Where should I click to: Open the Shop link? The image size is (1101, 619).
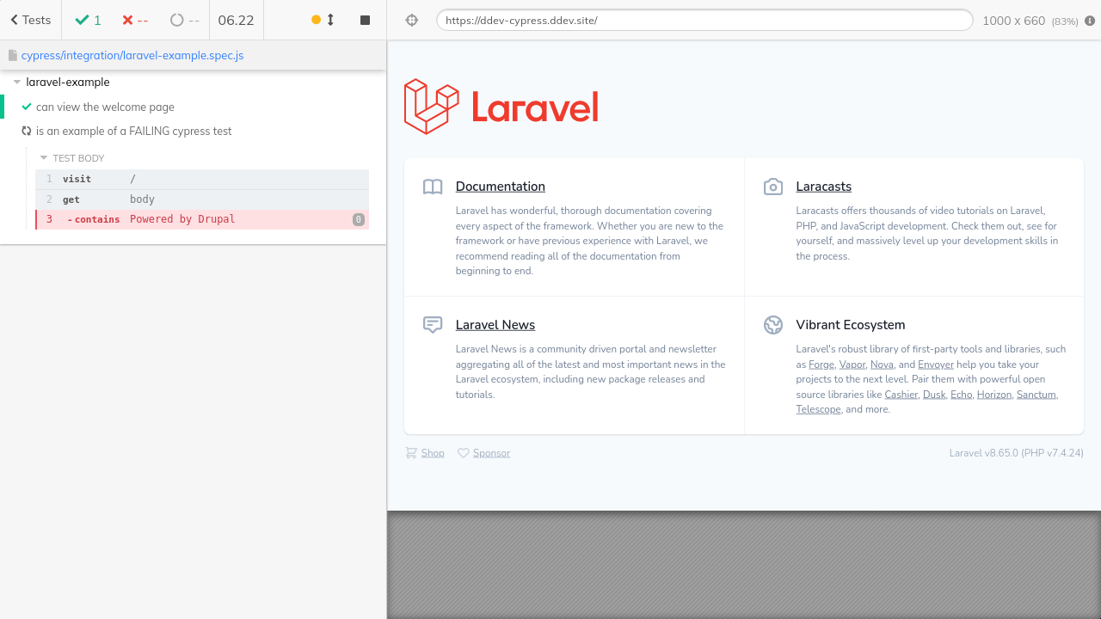[x=433, y=453]
